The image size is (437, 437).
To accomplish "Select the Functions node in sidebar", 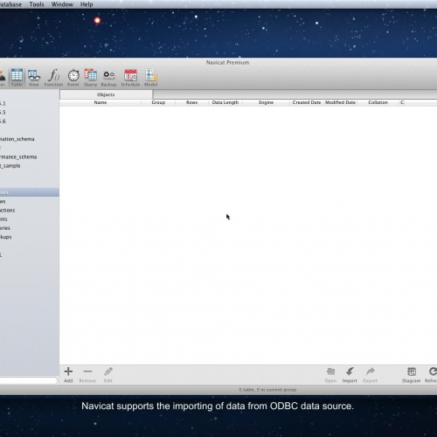I will click(x=8, y=210).
